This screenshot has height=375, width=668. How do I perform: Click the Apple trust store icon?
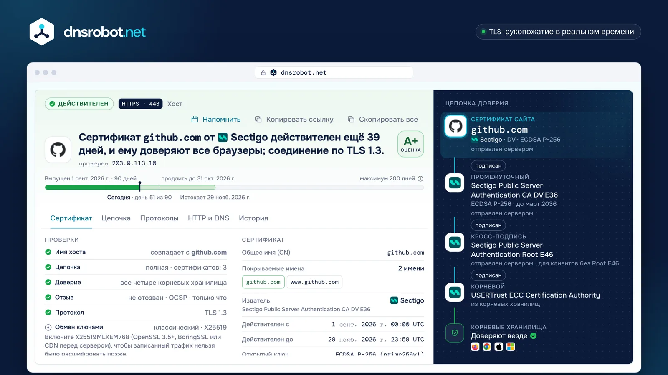pyautogui.click(x=499, y=347)
